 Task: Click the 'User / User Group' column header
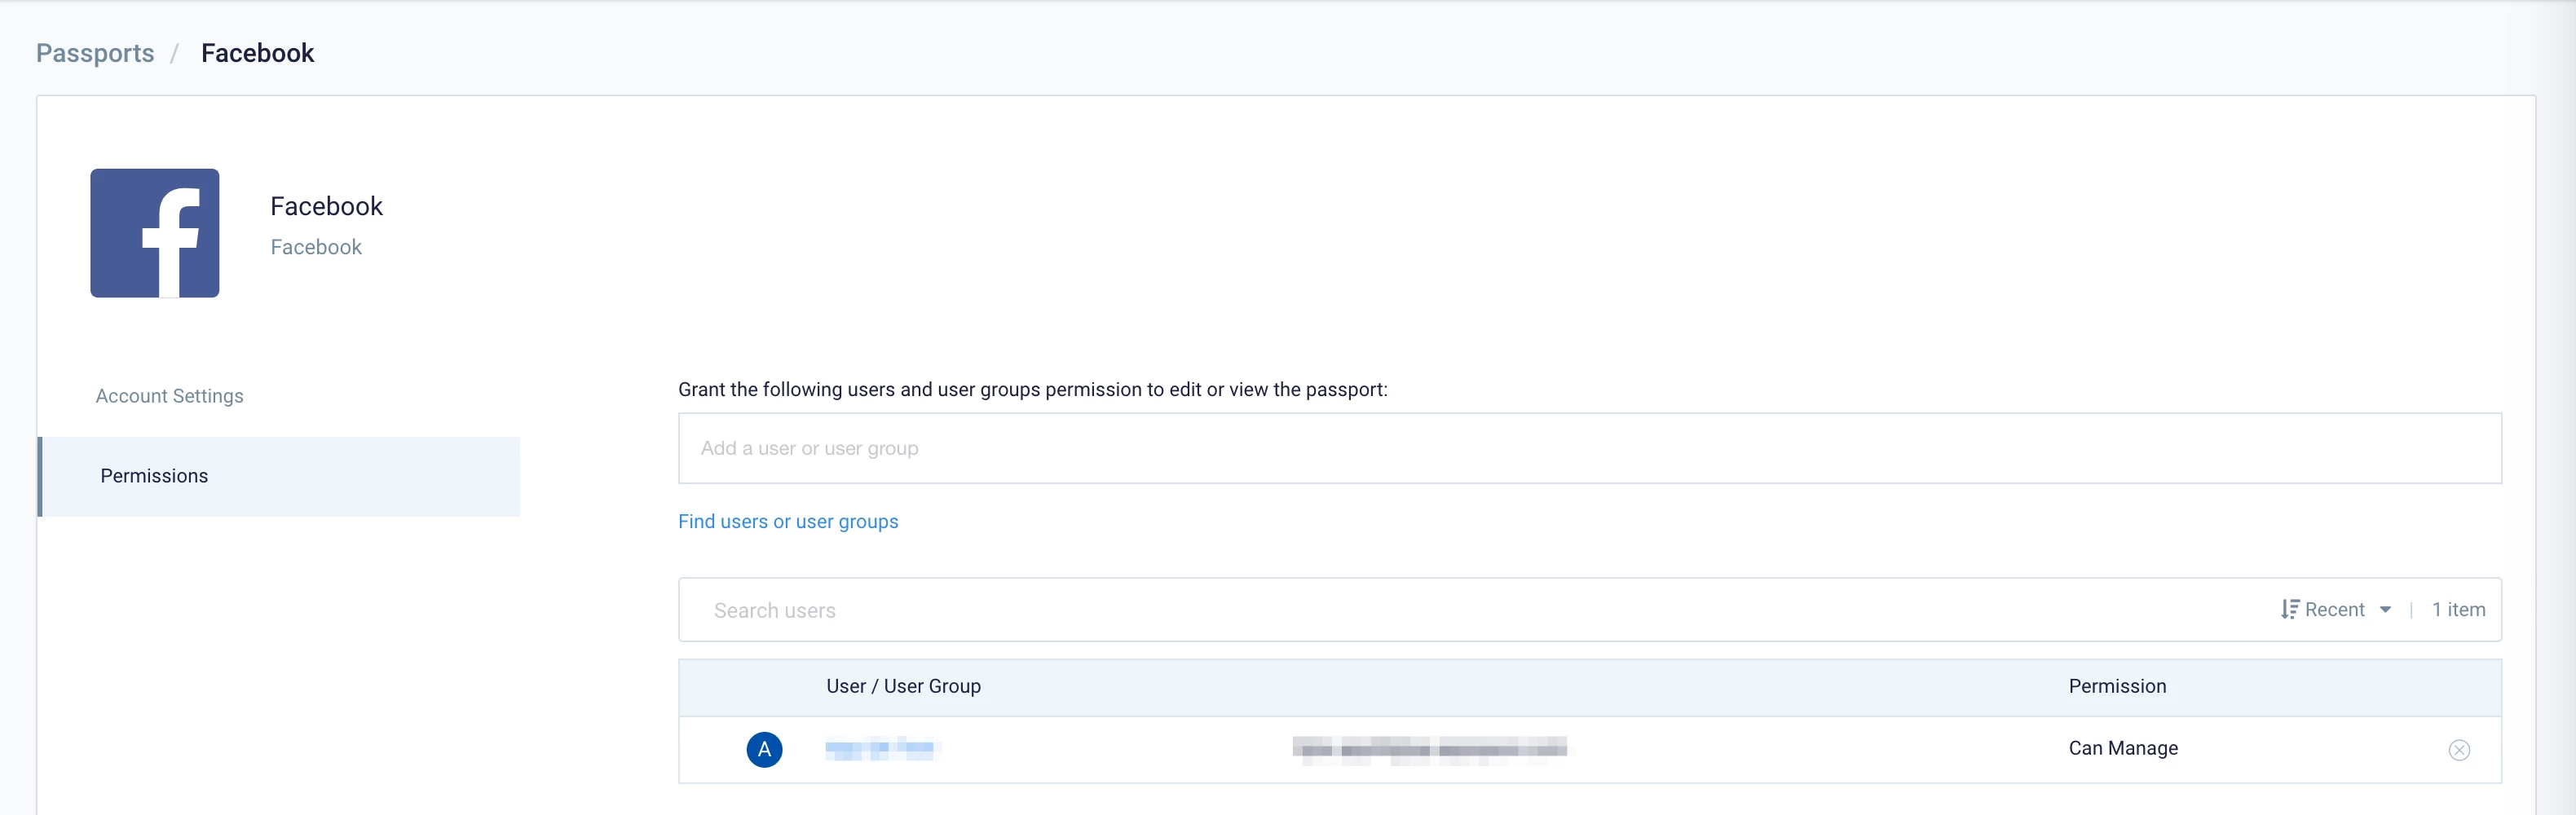click(903, 686)
